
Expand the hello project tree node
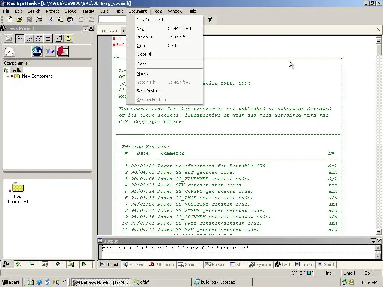6,71
